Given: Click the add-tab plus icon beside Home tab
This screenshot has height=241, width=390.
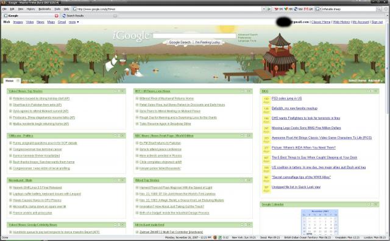Looking at the screenshot, I should [18, 81].
